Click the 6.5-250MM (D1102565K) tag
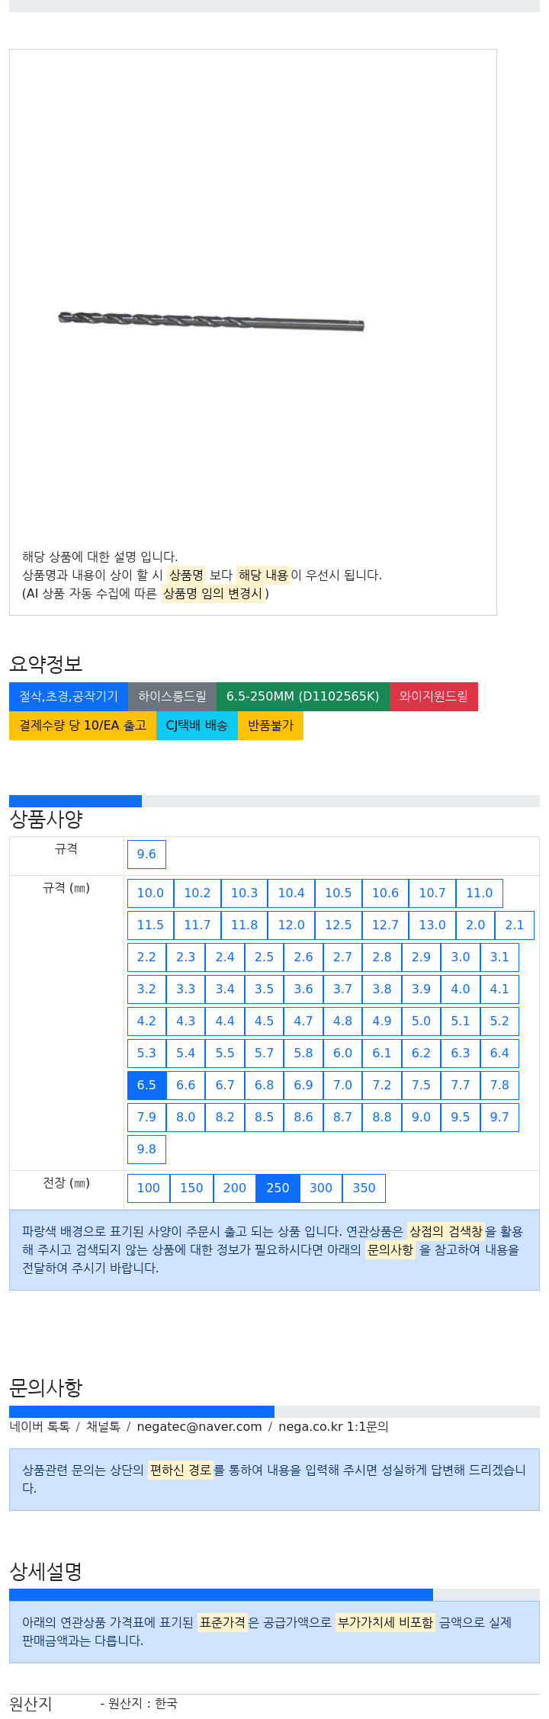The image size is (549, 1719). [303, 696]
